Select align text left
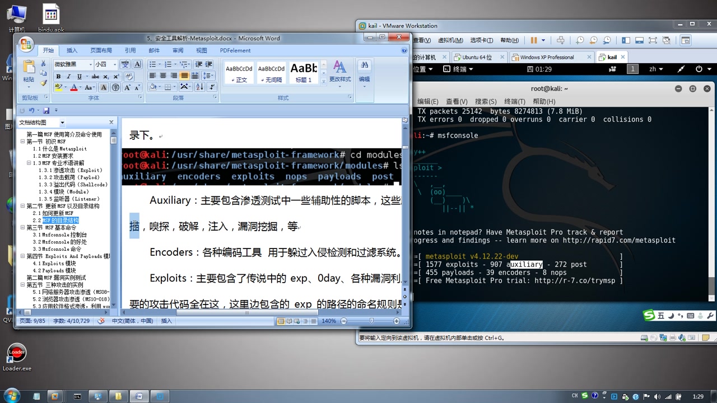Screen dimensions: 717x403 [x=152, y=76]
